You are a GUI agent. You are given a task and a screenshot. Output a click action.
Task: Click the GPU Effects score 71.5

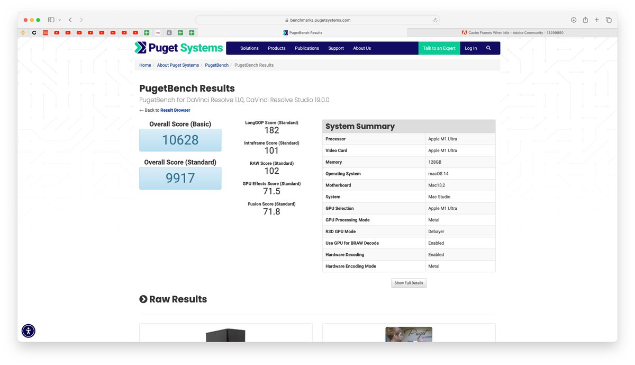coord(271,191)
